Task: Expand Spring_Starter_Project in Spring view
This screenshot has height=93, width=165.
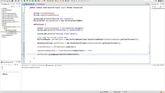Action: click(x=152, y=8)
